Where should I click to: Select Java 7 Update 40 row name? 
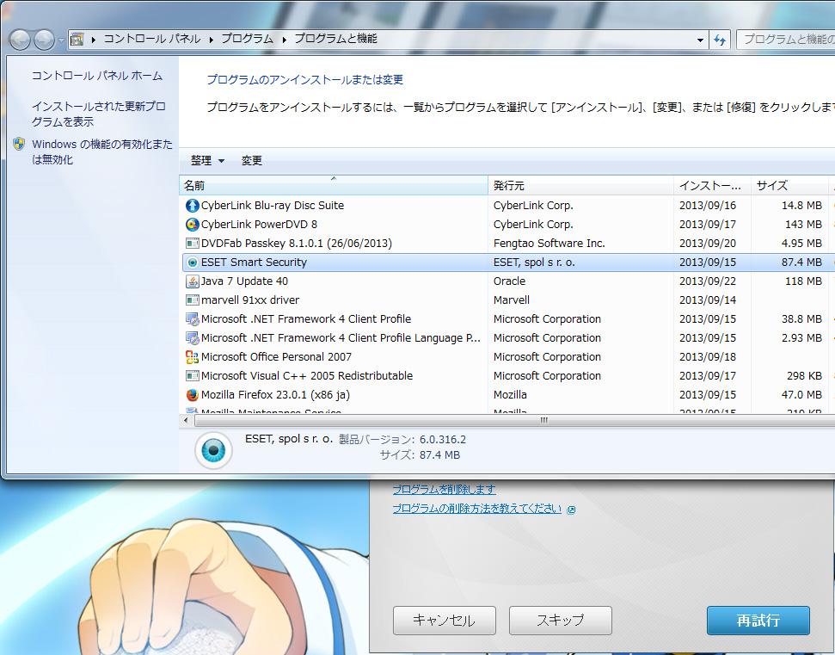244,281
